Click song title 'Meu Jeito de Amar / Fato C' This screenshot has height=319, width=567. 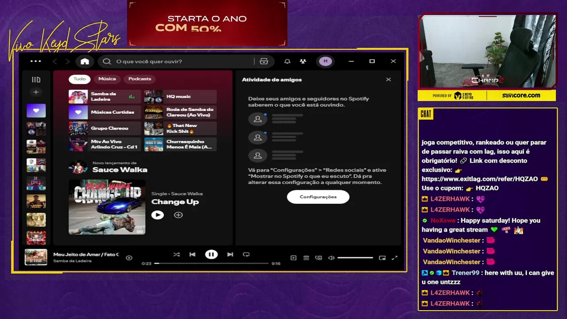pos(86,254)
